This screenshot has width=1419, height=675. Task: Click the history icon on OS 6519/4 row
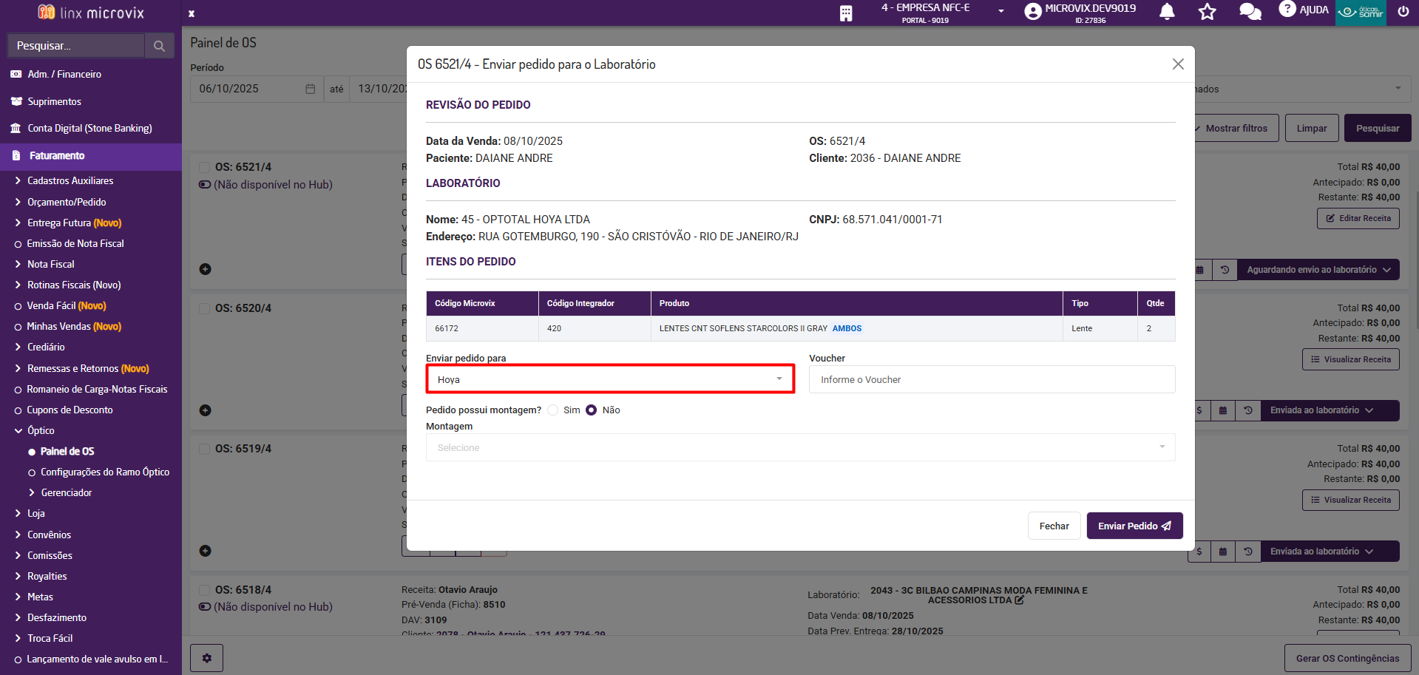click(1248, 552)
